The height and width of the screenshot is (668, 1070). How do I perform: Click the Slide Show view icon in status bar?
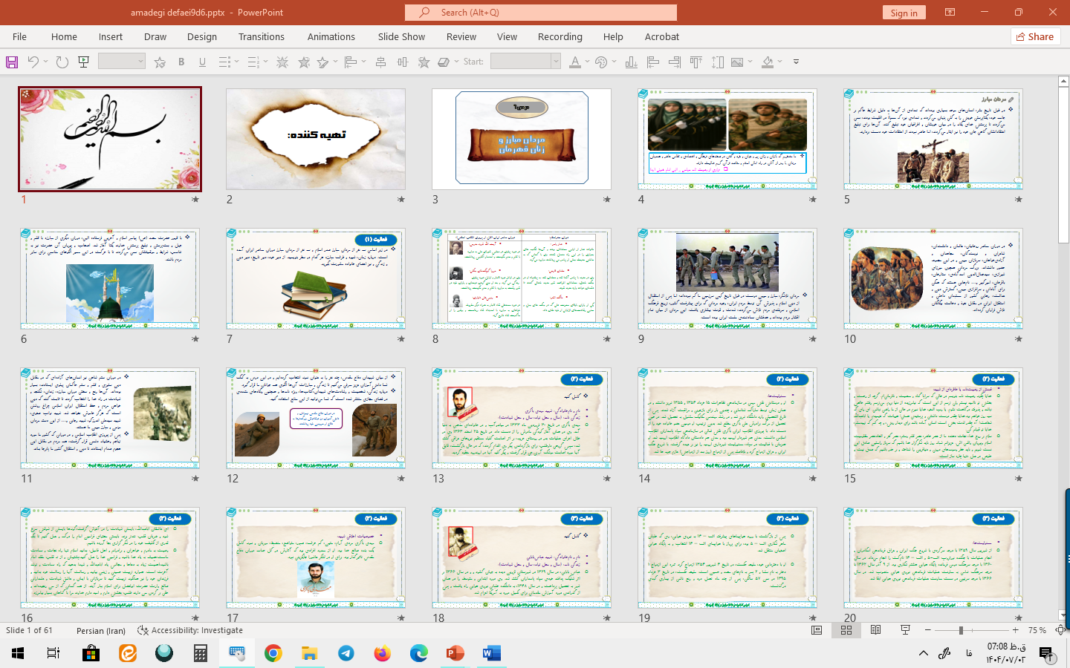(905, 630)
